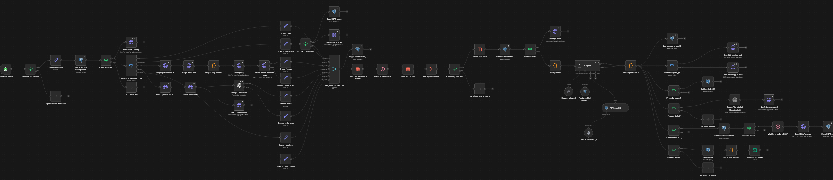Select the Whisper transcribe OpenAI node
The image size is (833, 180).
coord(239,85)
